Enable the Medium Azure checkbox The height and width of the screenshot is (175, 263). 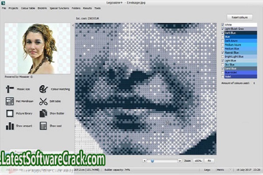point(223,45)
